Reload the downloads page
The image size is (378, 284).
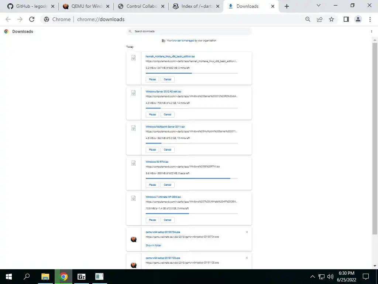pos(32,19)
